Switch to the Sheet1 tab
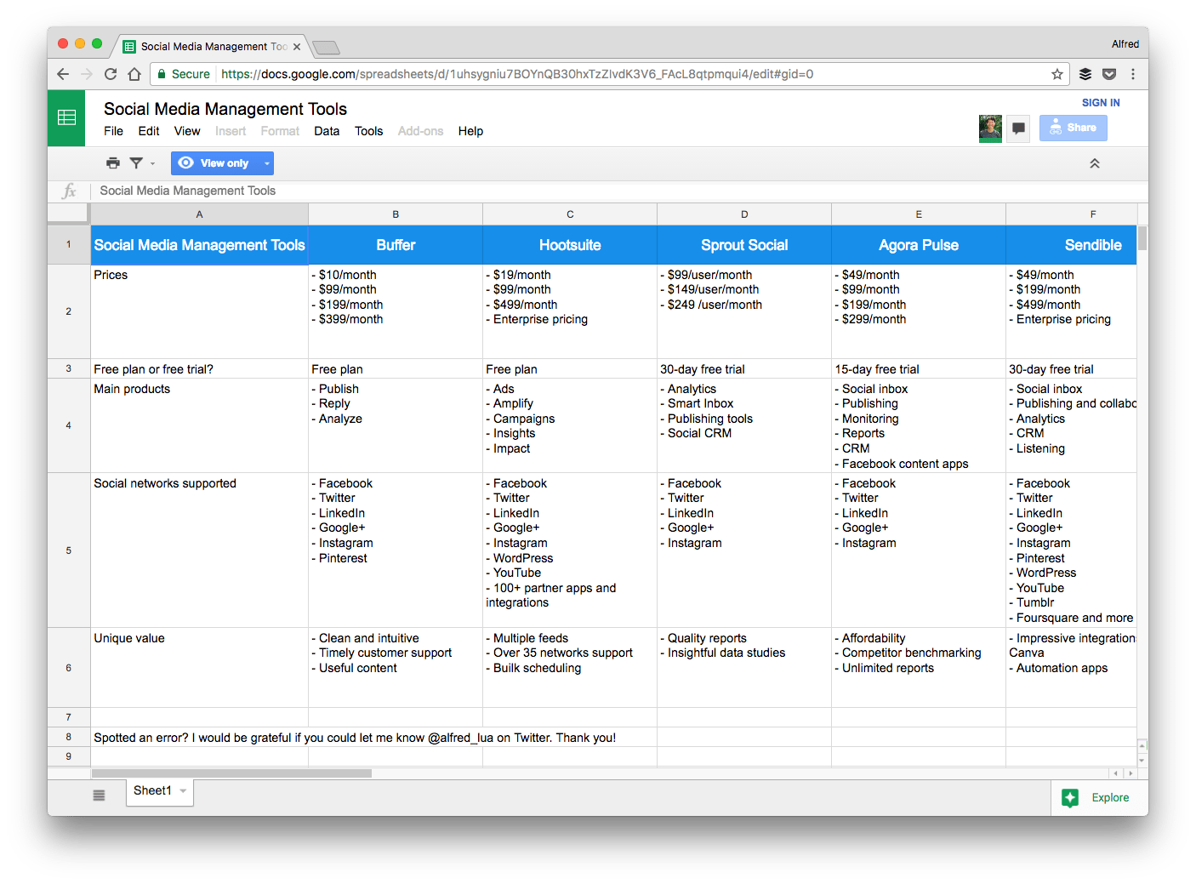The image size is (1196, 884). [x=151, y=791]
